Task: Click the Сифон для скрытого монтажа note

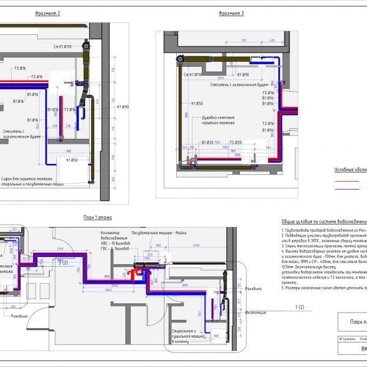Action: pos(32,182)
